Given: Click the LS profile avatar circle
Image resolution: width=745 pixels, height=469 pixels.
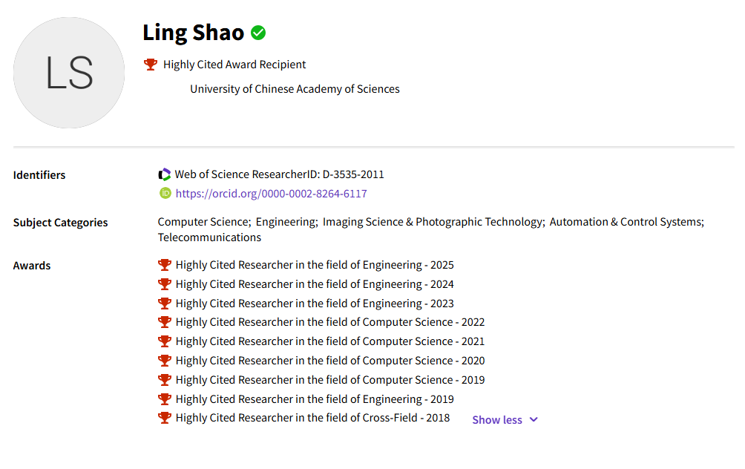Looking at the screenshot, I should click(69, 73).
